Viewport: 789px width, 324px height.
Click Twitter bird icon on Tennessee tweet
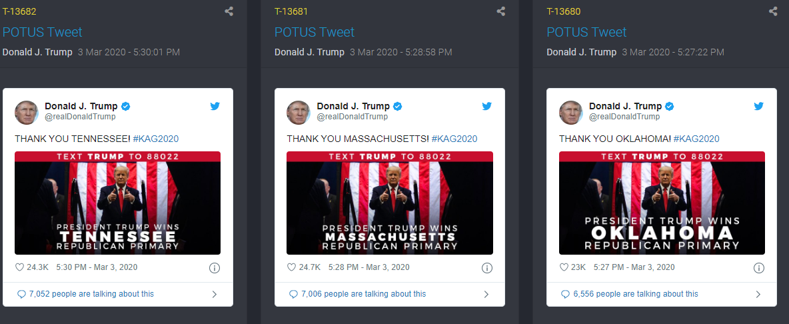pyautogui.click(x=215, y=106)
